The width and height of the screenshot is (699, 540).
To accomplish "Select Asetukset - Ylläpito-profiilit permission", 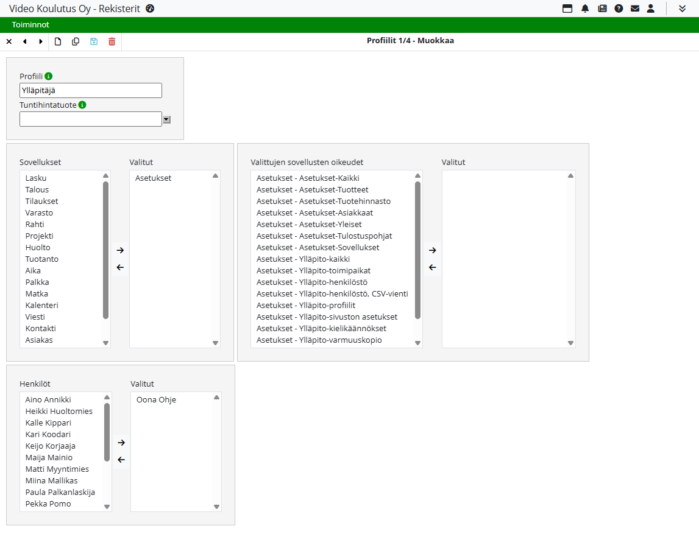I will click(x=306, y=306).
